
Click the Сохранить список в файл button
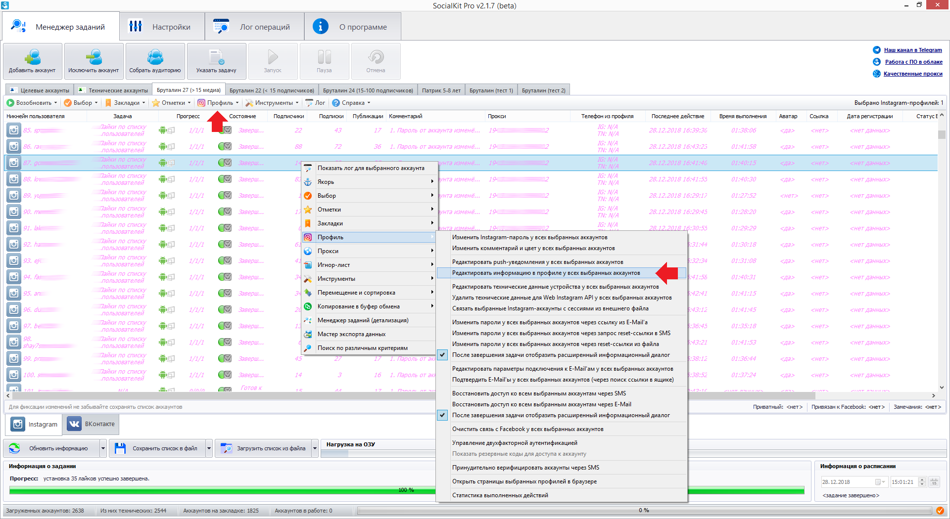pyautogui.click(x=157, y=448)
